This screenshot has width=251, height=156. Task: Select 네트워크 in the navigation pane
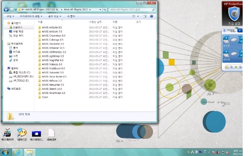tap(14, 89)
